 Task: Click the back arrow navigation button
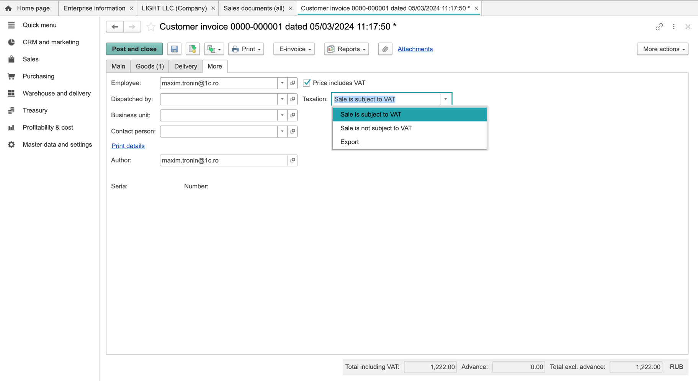pyautogui.click(x=115, y=27)
